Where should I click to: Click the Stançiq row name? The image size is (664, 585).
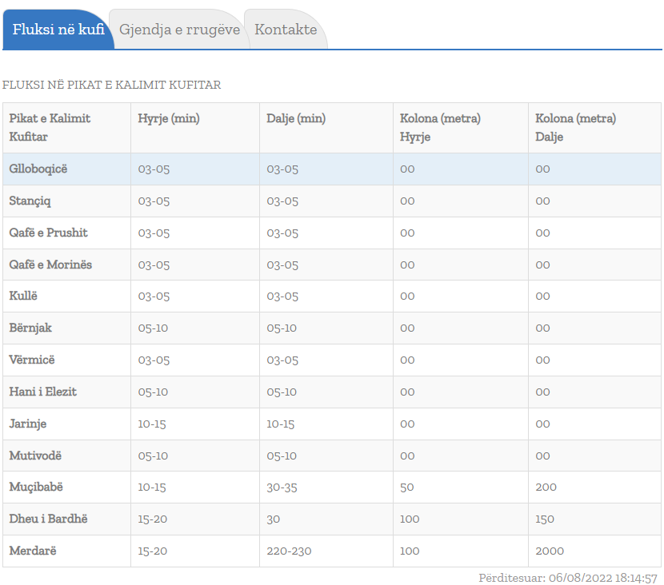pos(30,201)
